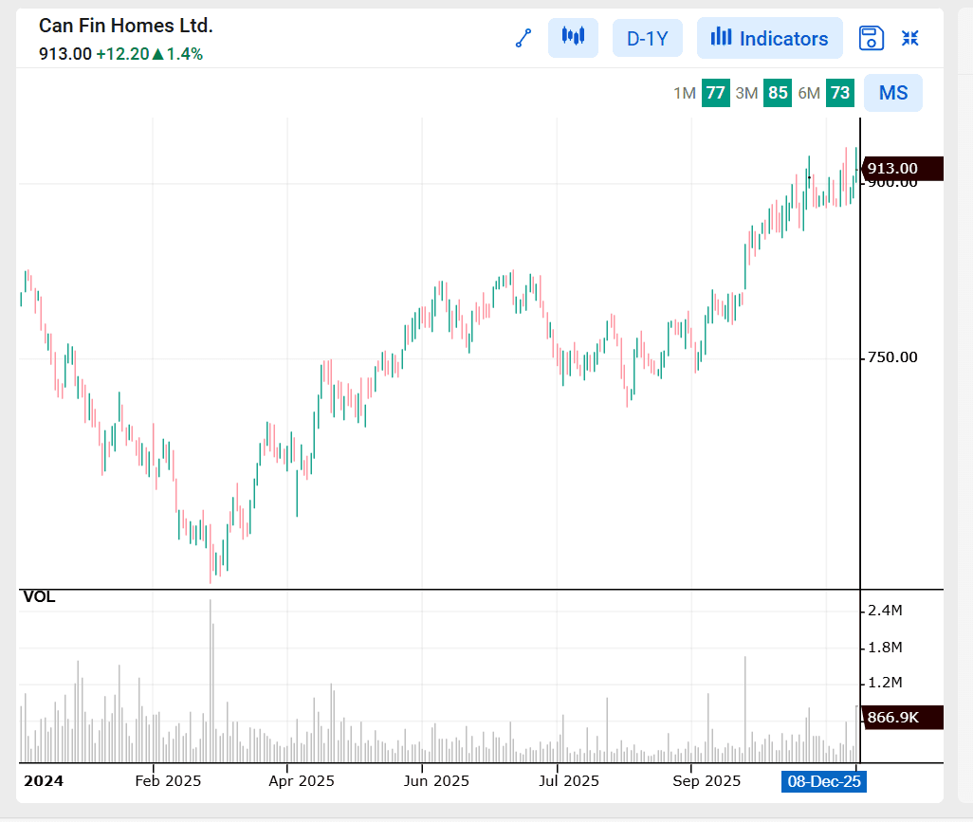
Task: Click the Apr 2025 axis label
Action: (x=302, y=781)
